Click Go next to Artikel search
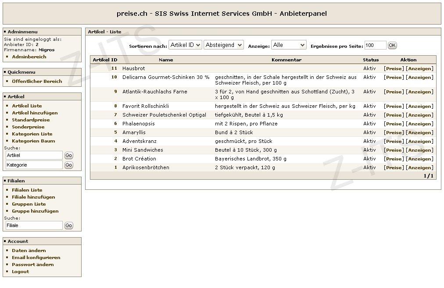This screenshot has width=444, height=288. pyautogui.click(x=68, y=155)
